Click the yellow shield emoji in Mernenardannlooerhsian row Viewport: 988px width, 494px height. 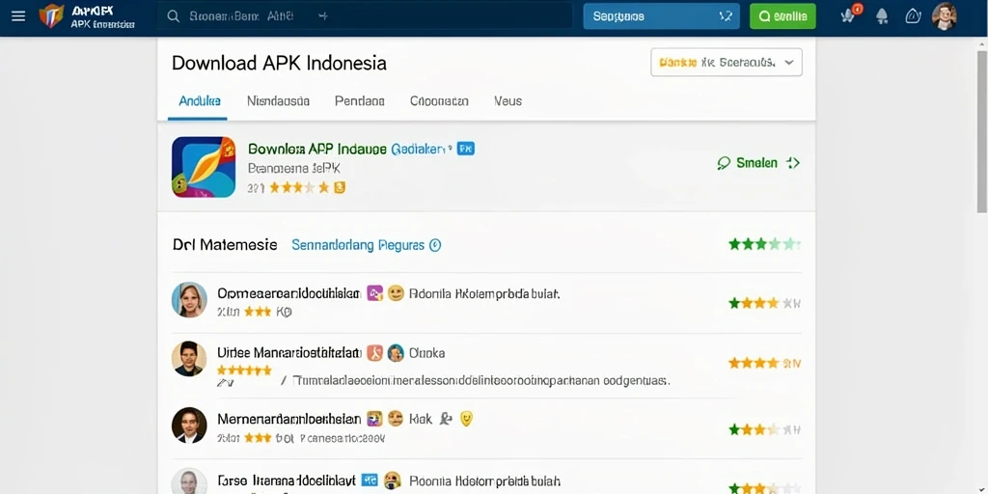[x=466, y=419]
